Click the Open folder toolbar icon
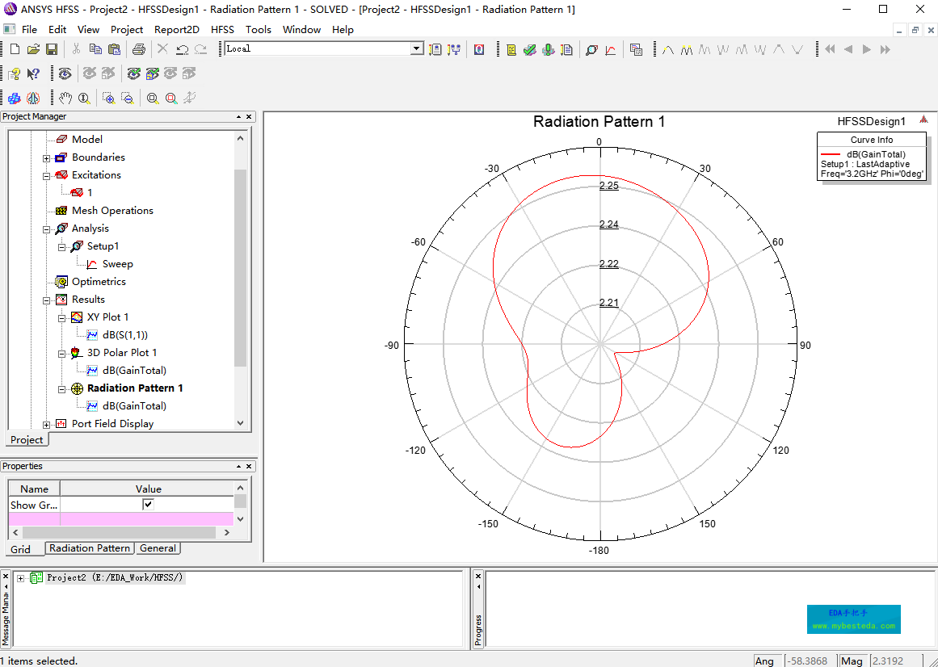 [33, 49]
